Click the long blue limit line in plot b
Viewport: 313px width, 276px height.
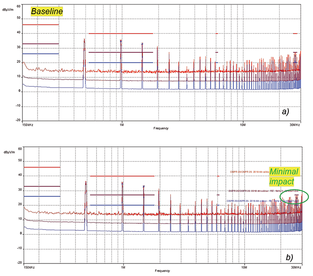tap(122, 205)
